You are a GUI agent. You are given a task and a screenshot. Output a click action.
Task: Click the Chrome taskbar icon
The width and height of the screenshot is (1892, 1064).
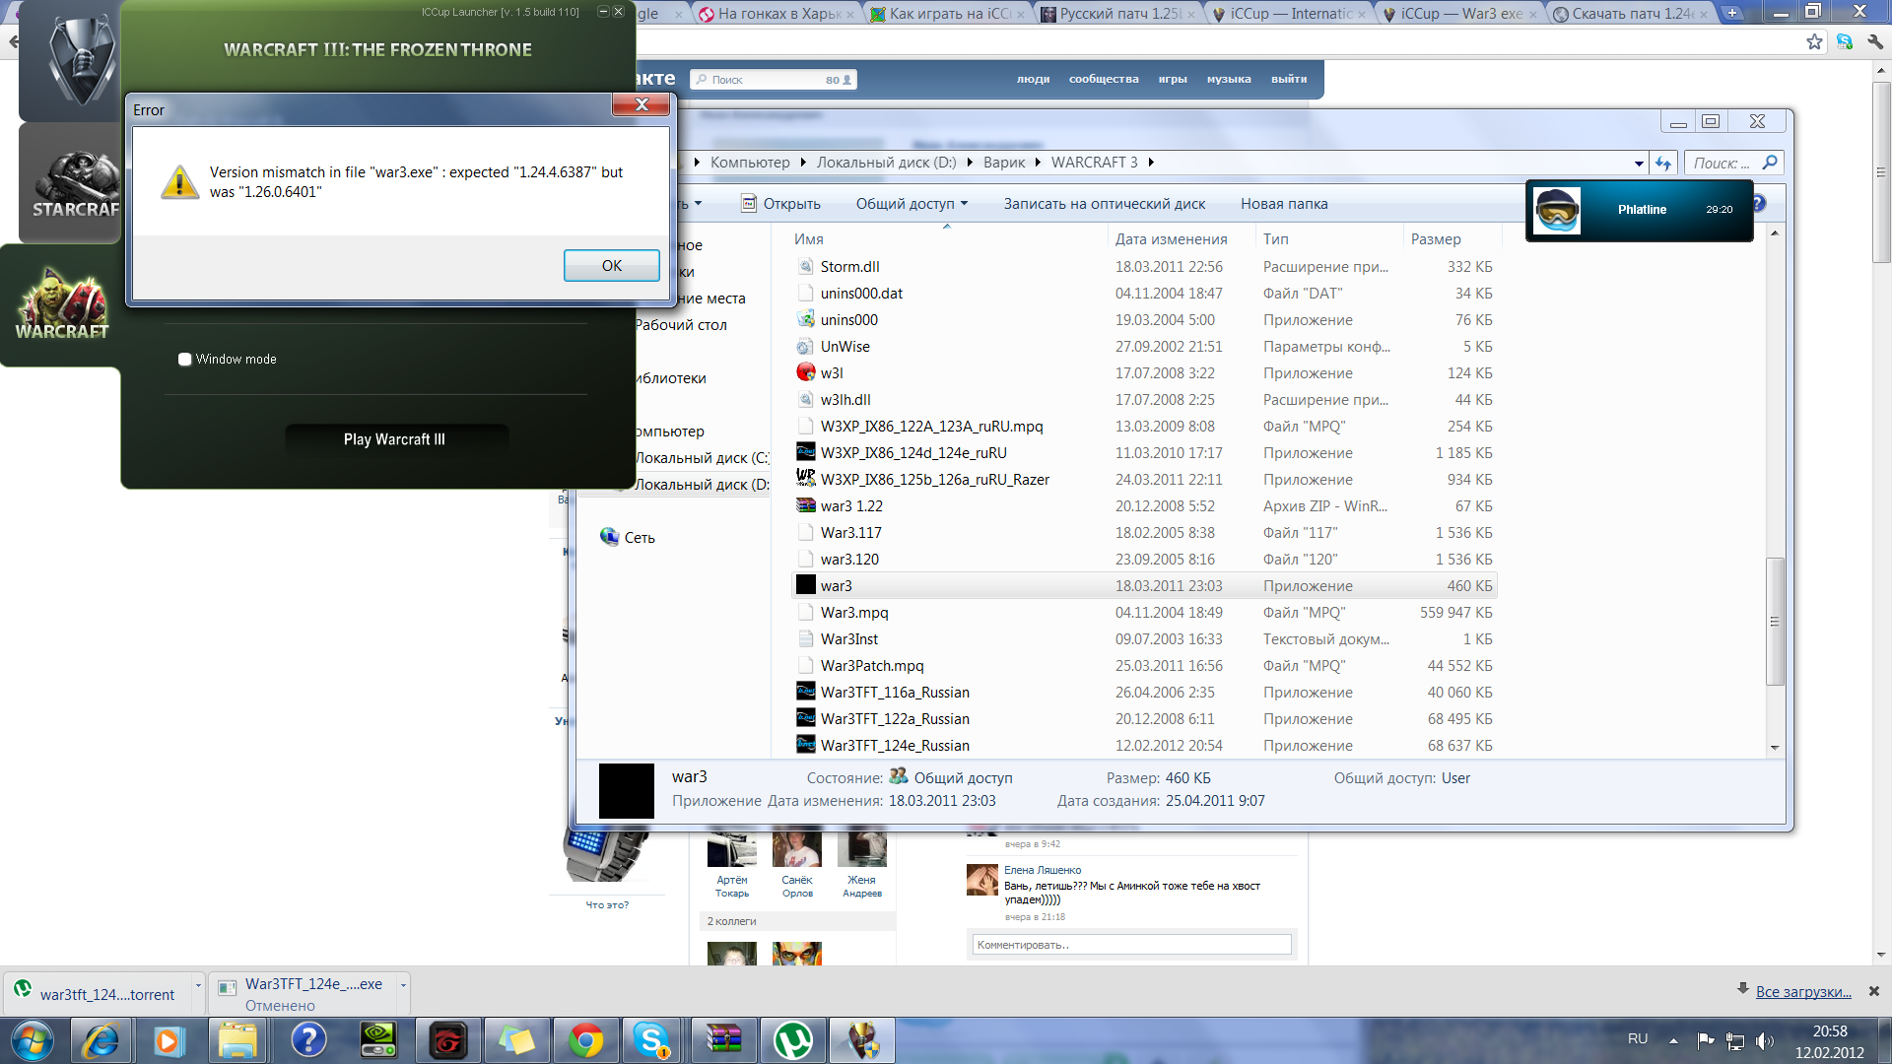click(585, 1040)
